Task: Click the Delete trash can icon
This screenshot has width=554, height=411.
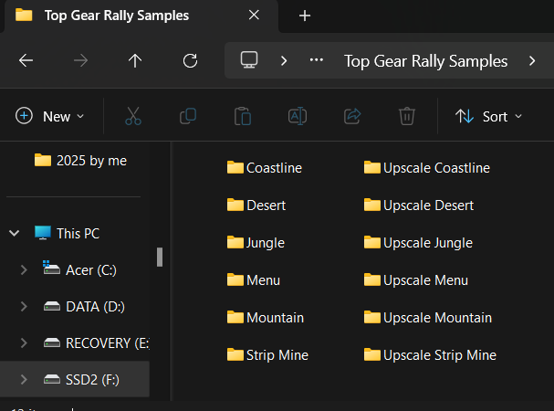Action: (407, 116)
